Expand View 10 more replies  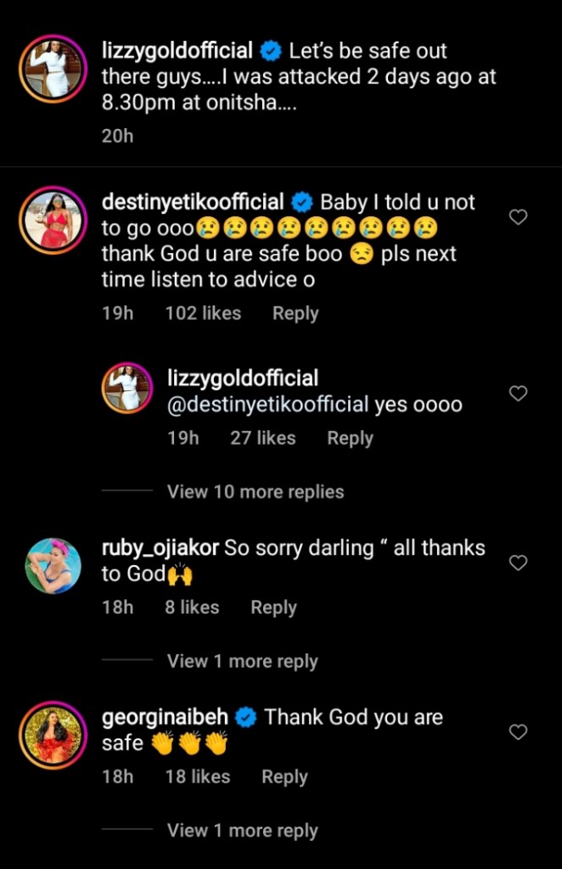[256, 492]
